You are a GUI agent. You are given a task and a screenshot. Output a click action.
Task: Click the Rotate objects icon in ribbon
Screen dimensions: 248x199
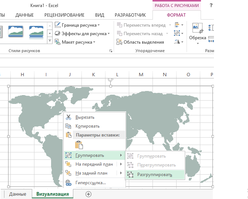point(179,42)
